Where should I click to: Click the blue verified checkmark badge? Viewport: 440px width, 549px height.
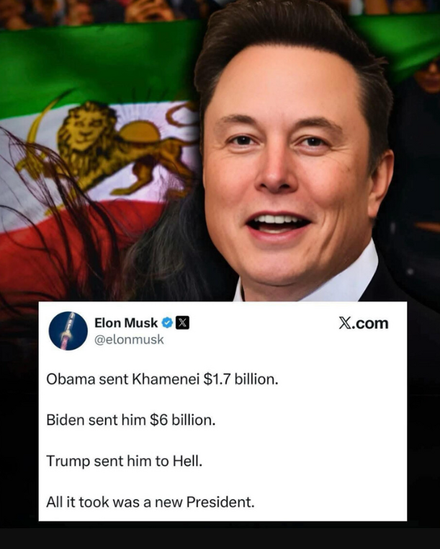pos(168,322)
